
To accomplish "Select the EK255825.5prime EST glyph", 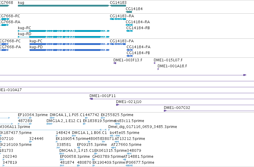I will tap(103, 118).
